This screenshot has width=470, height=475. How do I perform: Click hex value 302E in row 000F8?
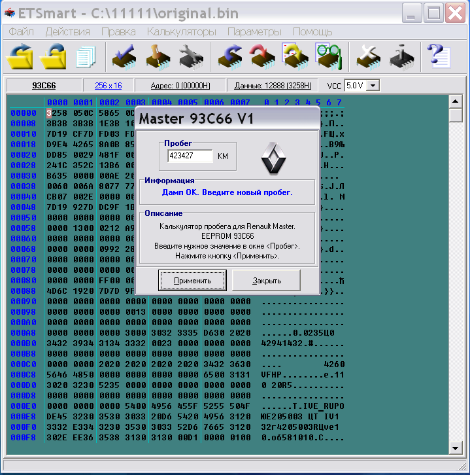[57, 438]
